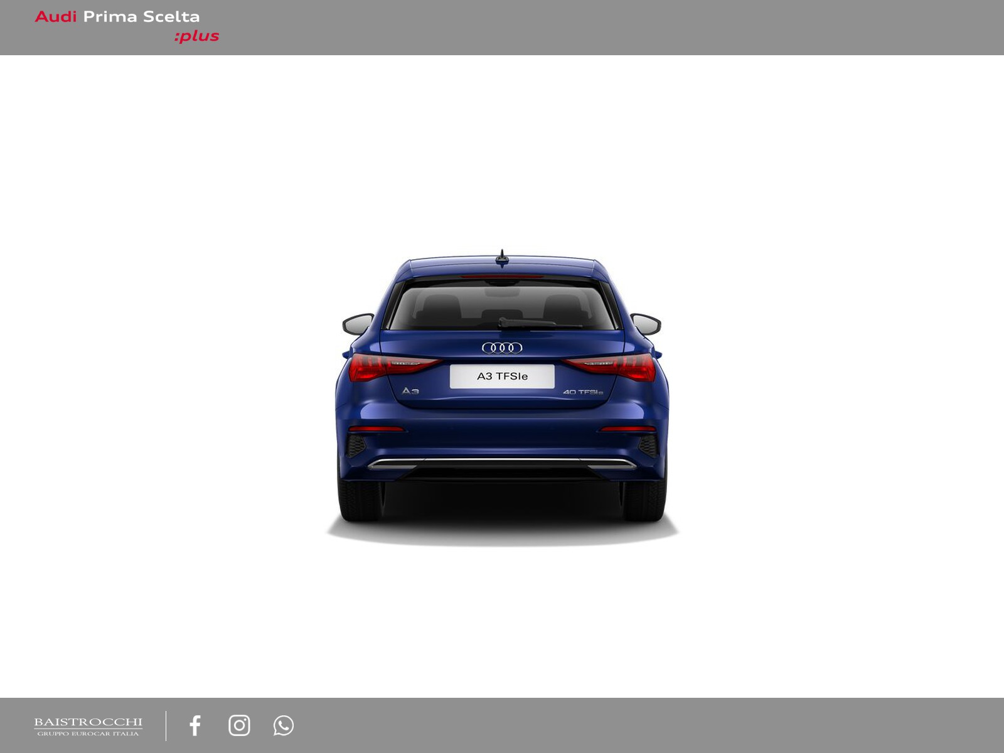
Task: Click the Audi four rings emblem on car
Action: (502, 348)
